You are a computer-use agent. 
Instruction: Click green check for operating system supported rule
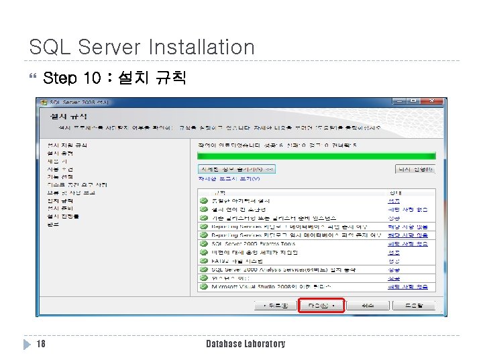click(x=204, y=253)
